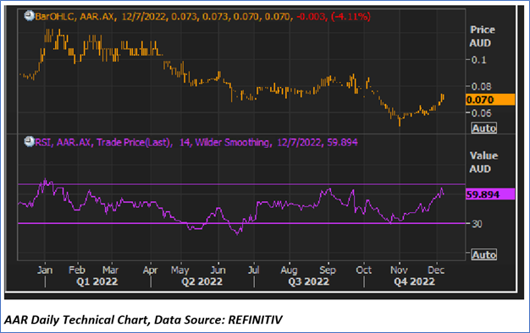Screen dimensions: 530x333
Task: Click the red (-4.11%) change value
Action: [x=351, y=17]
